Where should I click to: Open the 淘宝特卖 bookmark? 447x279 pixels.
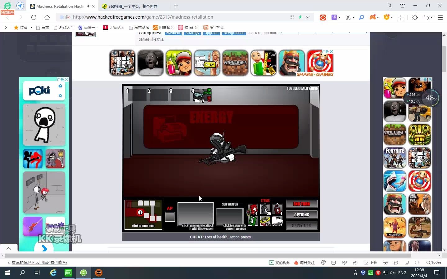(x=214, y=28)
